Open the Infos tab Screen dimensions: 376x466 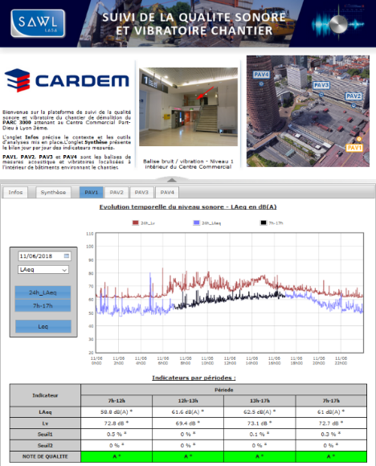(x=15, y=192)
